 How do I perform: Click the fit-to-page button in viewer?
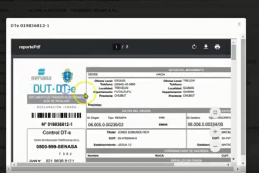click(x=215, y=112)
